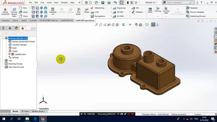The height and width of the screenshot is (122, 217).
Task: Select Machine (KWEA1000-FANUC) tree item
Action: (x=22, y=41)
